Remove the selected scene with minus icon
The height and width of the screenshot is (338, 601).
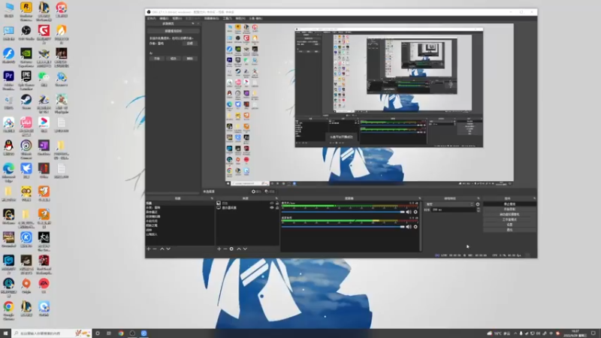[155, 249]
